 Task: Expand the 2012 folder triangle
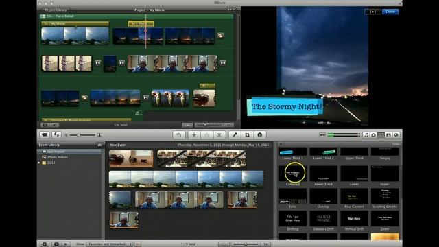(x=39, y=163)
